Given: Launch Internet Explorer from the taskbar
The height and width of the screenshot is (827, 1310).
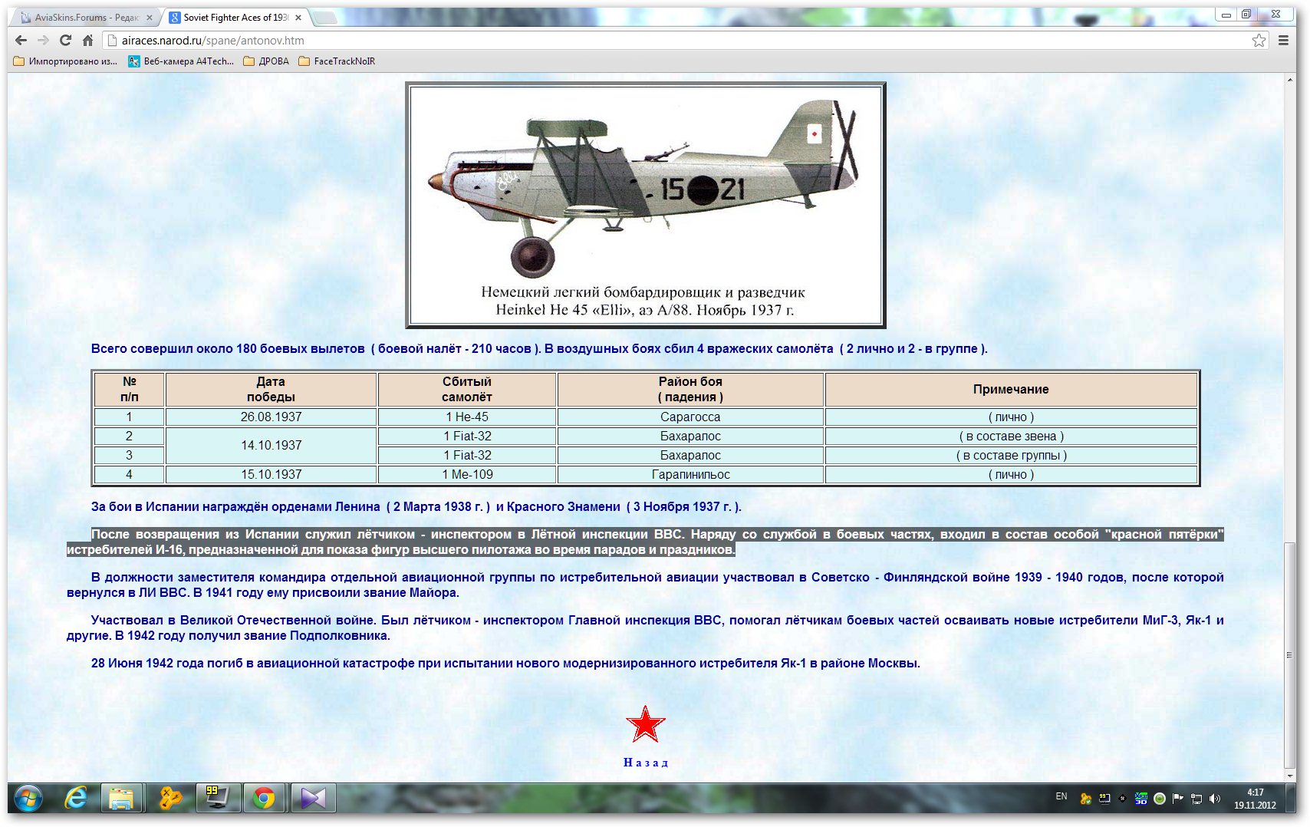Looking at the screenshot, I should (76, 799).
